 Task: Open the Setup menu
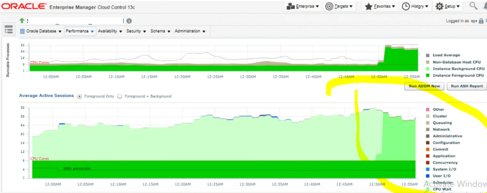448,6
